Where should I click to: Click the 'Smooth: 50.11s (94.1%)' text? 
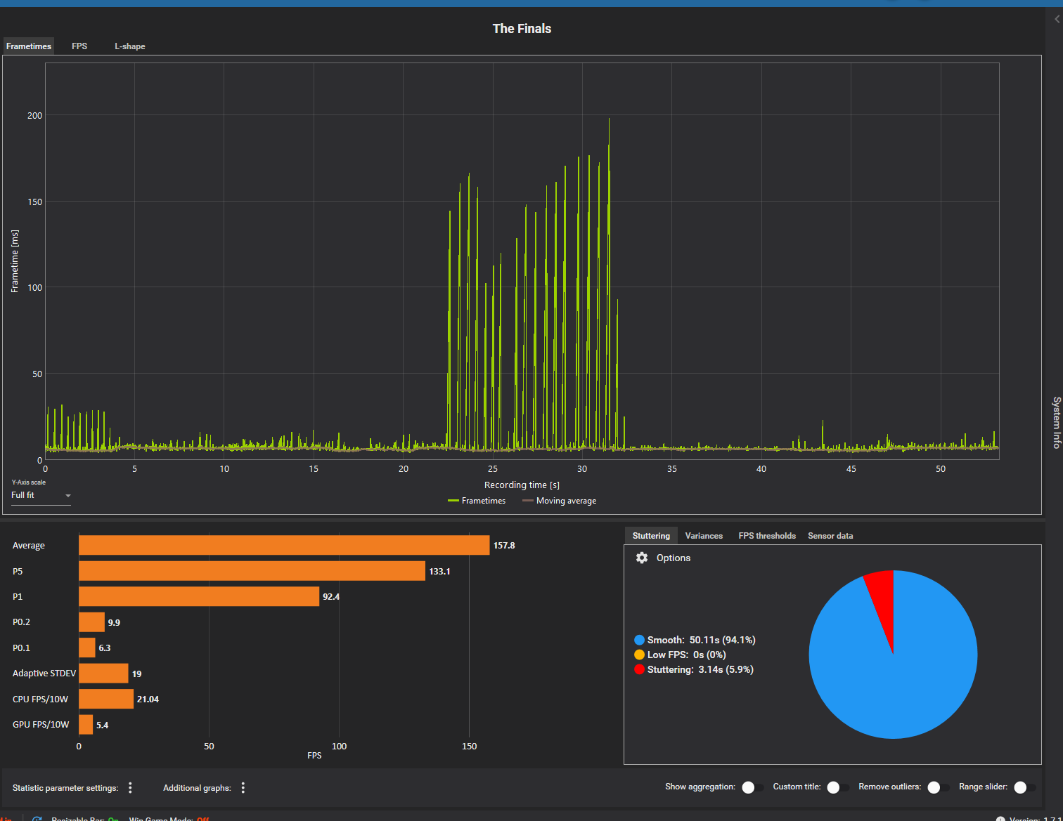701,640
